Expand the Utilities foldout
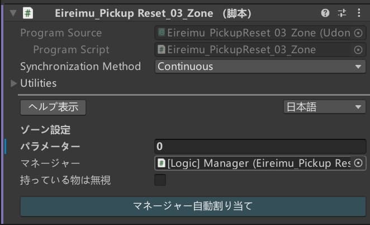The width and height of the screenshot is (370, 225). coord(13,83)
